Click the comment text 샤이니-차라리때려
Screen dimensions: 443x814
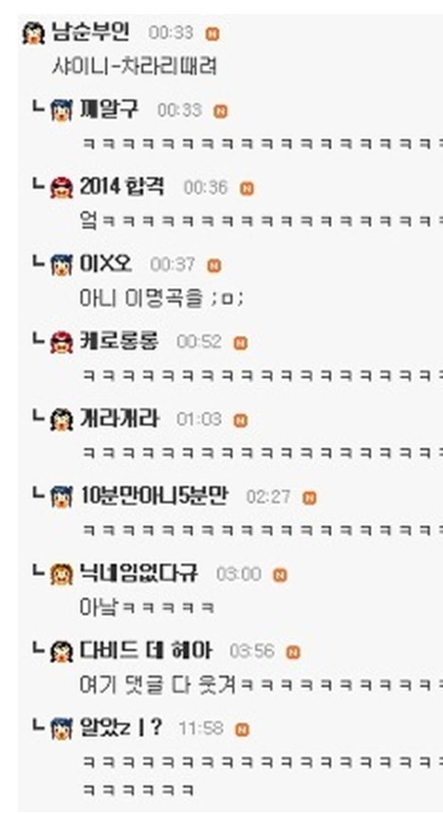[134, 66]
